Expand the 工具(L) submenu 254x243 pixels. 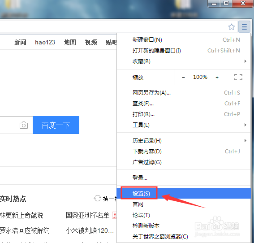(x=184, y=125)
